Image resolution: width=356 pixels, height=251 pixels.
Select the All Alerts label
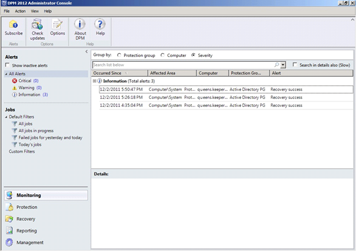coord(17,74)
